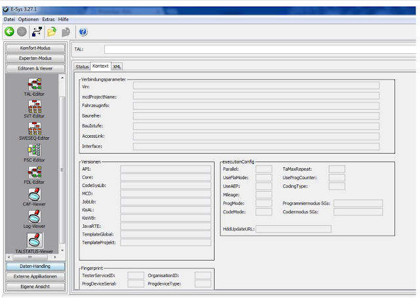The height and width of the screenshot is (298, 420).
Task: Click the Eigene Ansicht button
Action: [35, 286]
